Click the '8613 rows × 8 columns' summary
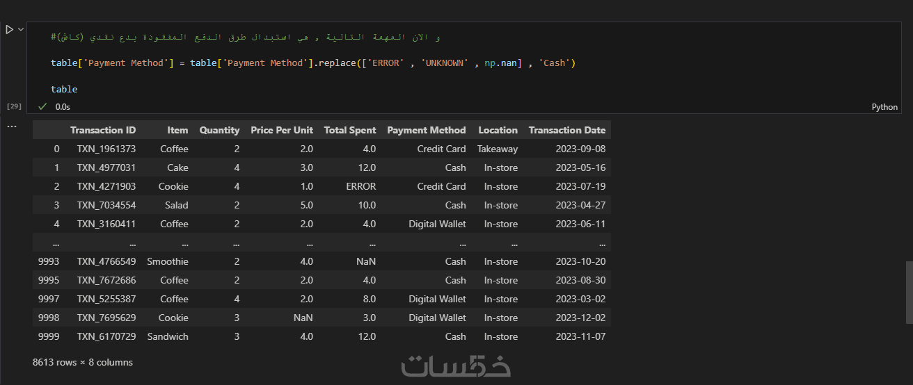The image size is (913, 385). (x=83, y=362)
